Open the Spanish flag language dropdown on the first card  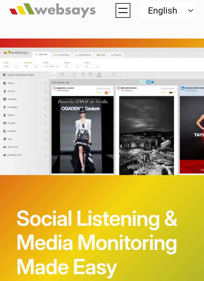[107, 93]
